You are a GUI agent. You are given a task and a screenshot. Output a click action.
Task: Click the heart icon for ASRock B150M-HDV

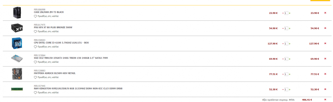[x=35, y=77]
